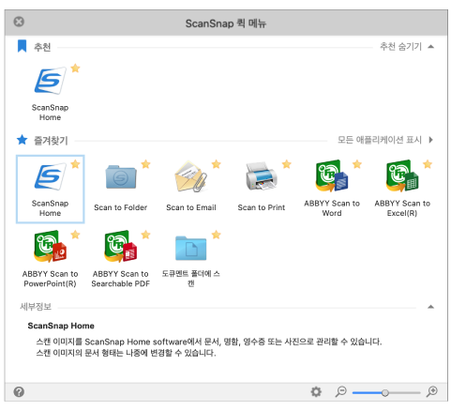Choose the Scan to Print icon

[x=262, y=176]
